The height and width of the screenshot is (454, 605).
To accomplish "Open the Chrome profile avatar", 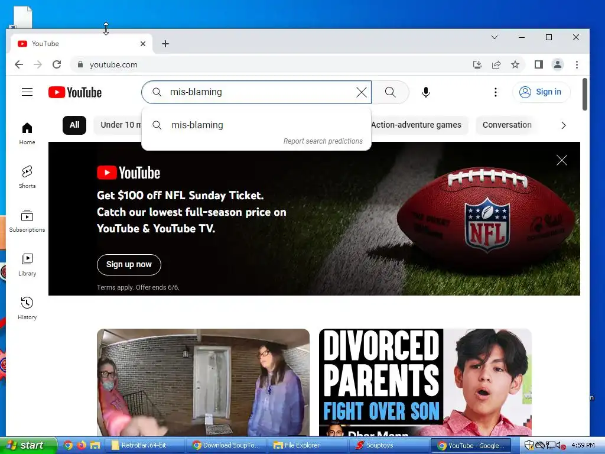I will pyautogui.click(x=558, y=64).
